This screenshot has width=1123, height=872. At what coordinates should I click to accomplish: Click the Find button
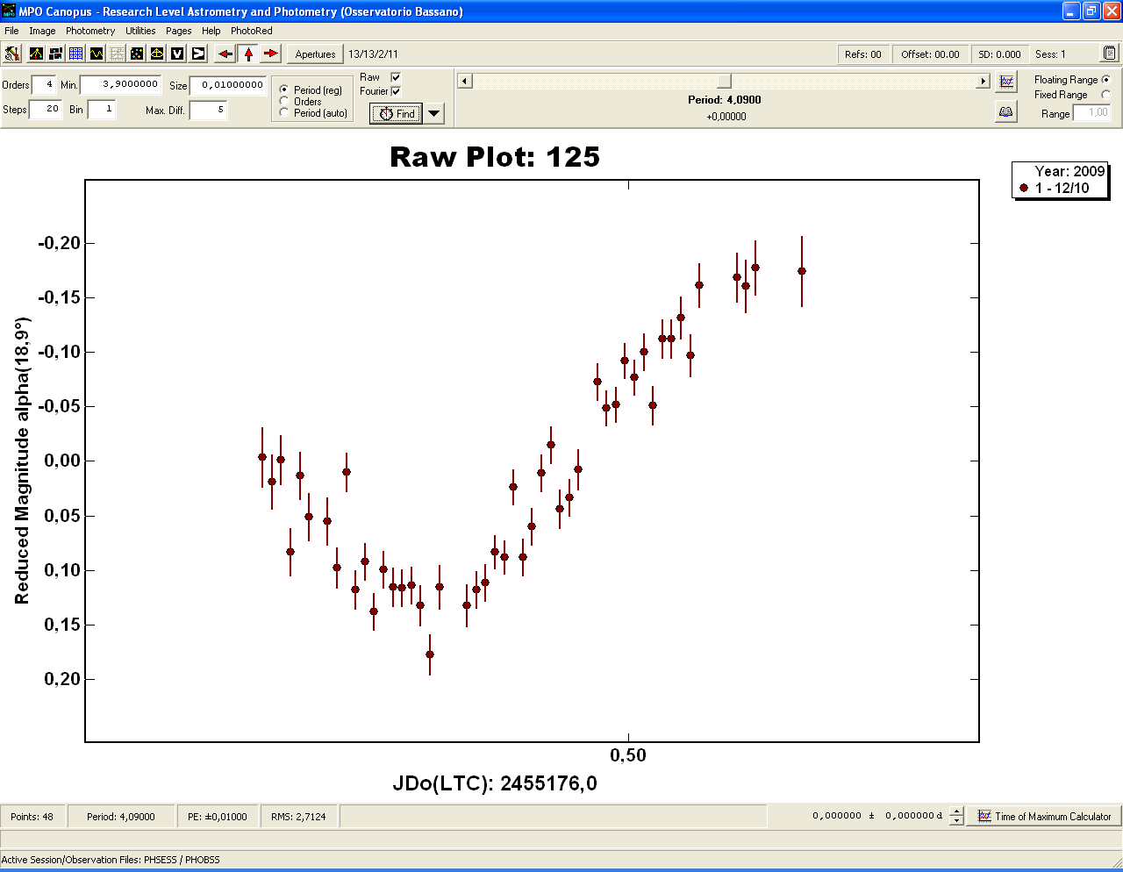click(397, 114)
